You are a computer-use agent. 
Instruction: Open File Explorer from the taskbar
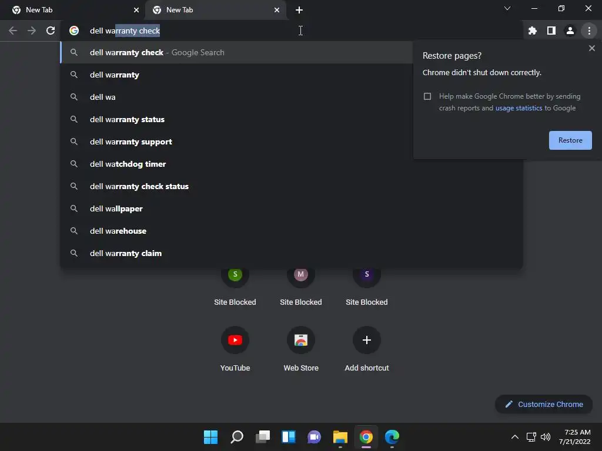point(340,437)
